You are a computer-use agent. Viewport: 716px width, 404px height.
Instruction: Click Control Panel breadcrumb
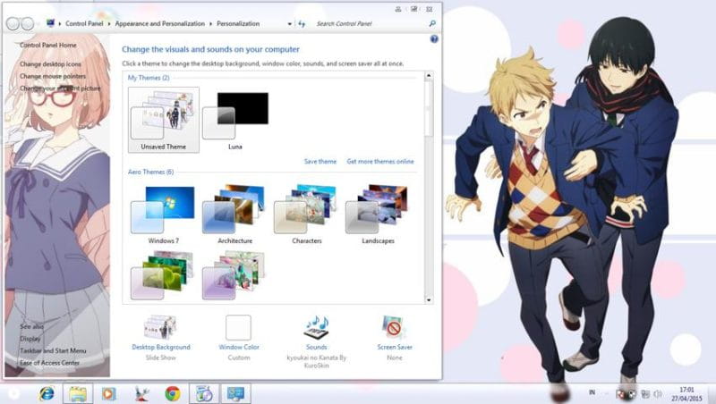point(84,23)
